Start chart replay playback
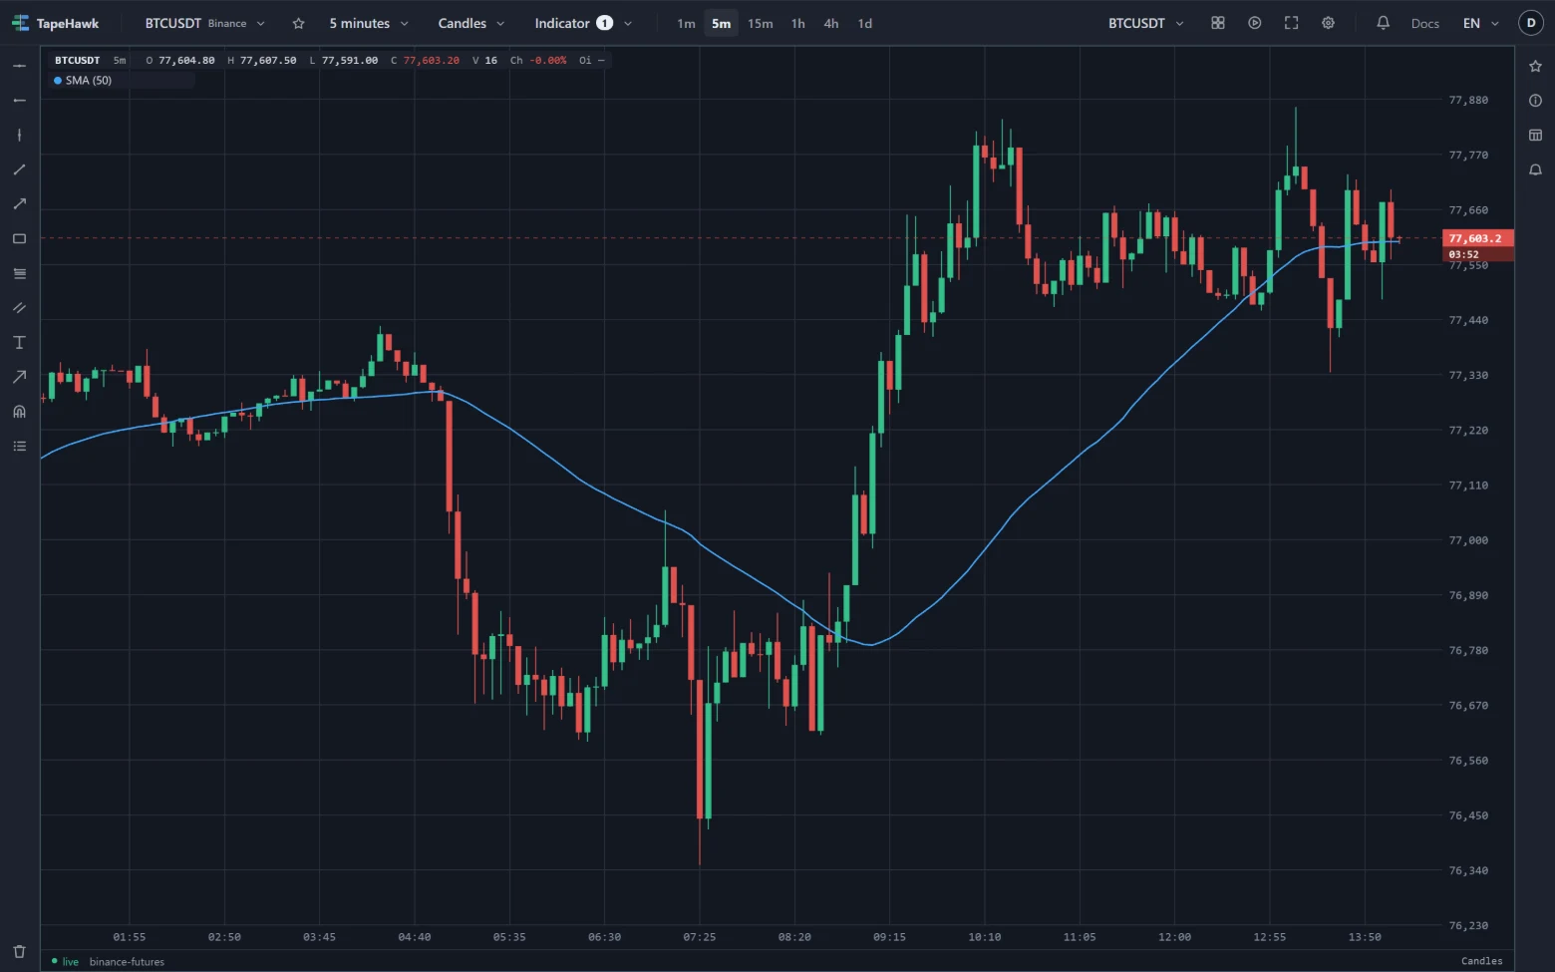The height and width of the screenshot is (972, 1555). (x=1254, y=23)
